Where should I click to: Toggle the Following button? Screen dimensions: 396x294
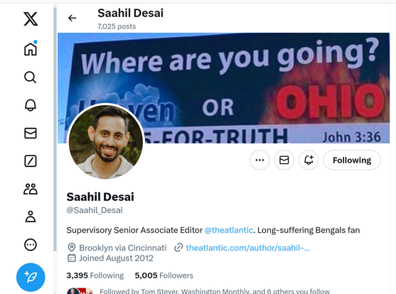pos(352,160)
